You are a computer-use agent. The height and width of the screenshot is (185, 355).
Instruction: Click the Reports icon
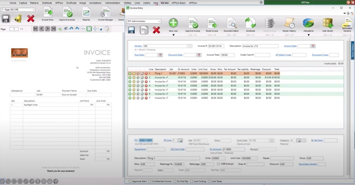pyautogui.click(x=86, y=14)
